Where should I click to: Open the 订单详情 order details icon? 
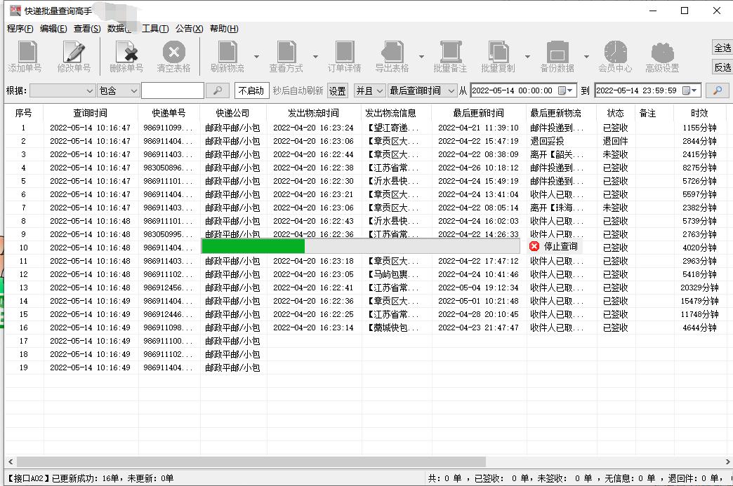tap(343, 56)
